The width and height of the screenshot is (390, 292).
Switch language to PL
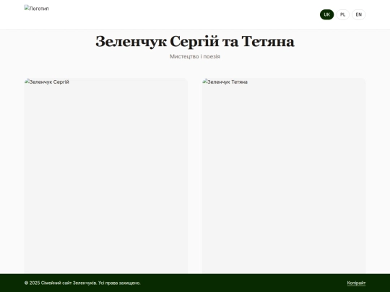click(x=343, y=14)
